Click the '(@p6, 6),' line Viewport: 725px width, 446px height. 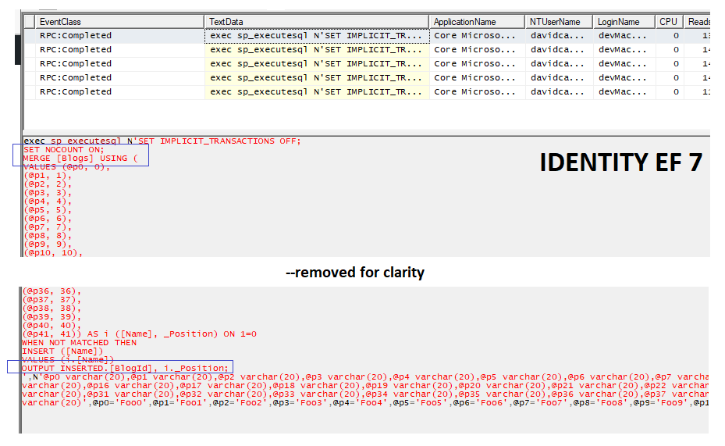pyautogui.click(x=48, y=219)
